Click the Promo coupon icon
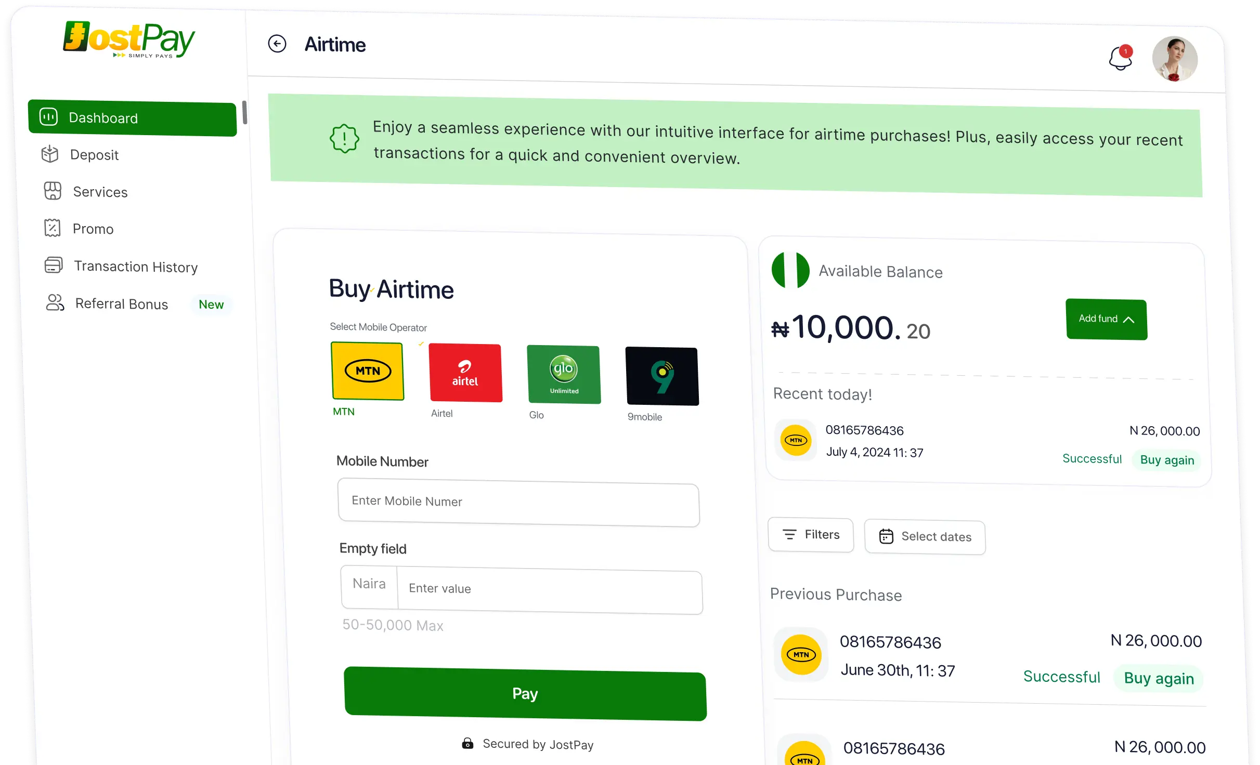The image size is (1260, 765). click(53, 228)
